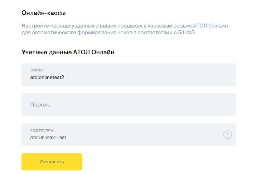This screenshot has width=276, height=174.
Task: Focus the Код группы input field
Action: click(x=129, y=135)
